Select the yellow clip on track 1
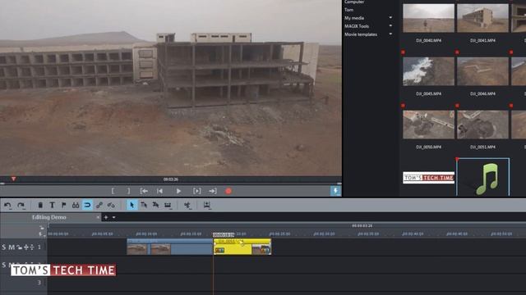Viewport: 526px width, 295px height. click(x=242, y=247)
